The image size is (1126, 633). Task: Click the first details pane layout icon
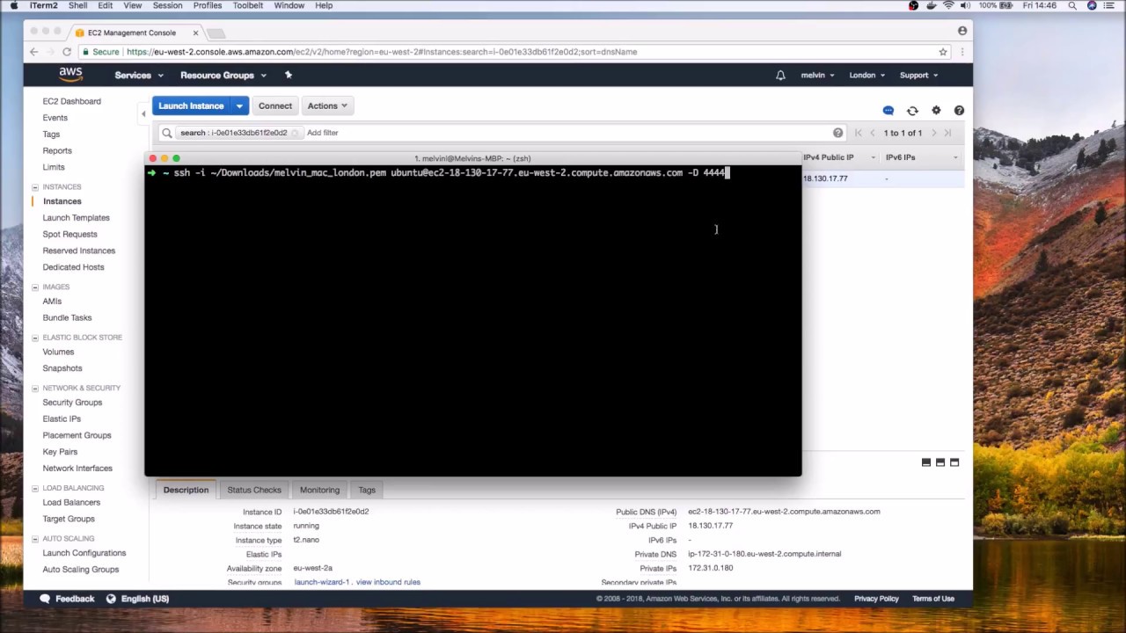(925, 462)
